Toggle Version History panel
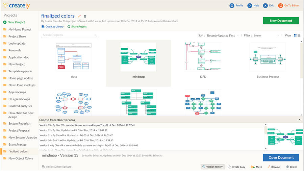The height and width of the screenshot is (171, 304). pyautogui.click(x=212, y=167)
